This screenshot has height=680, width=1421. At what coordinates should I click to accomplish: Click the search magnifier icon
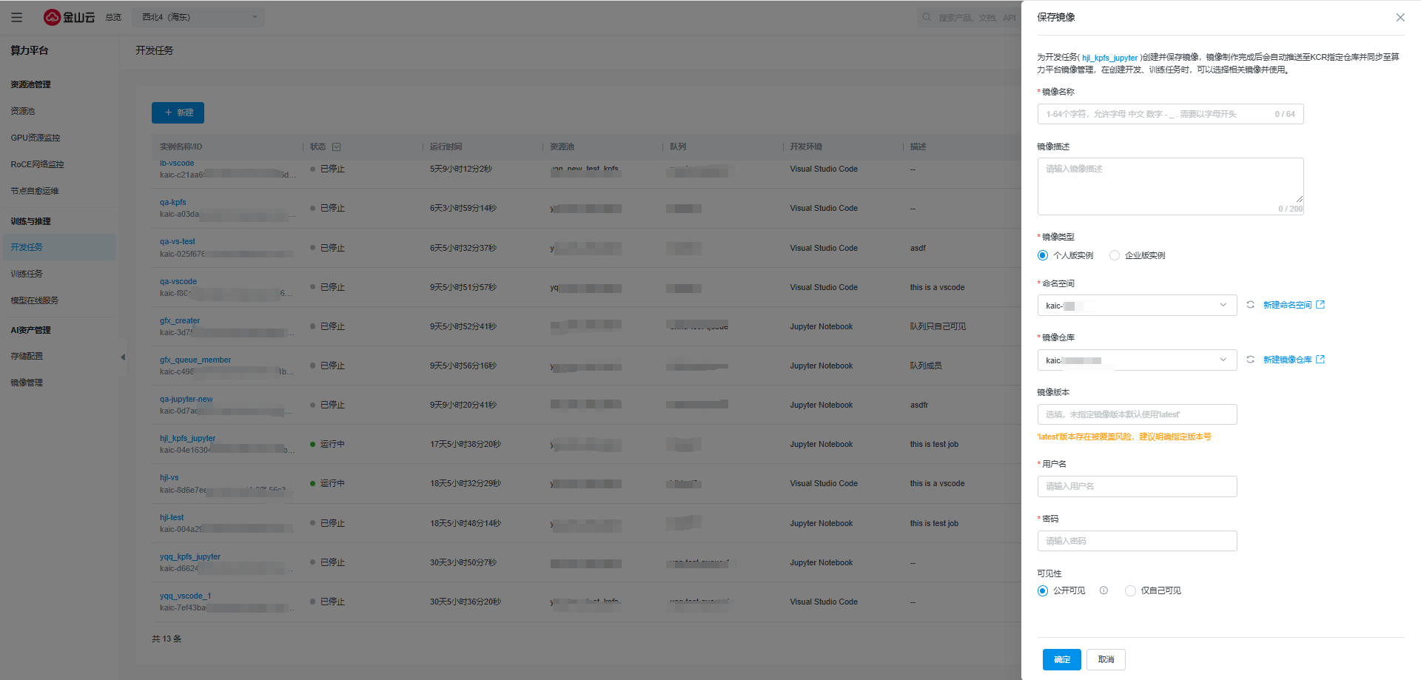point(927,17)
